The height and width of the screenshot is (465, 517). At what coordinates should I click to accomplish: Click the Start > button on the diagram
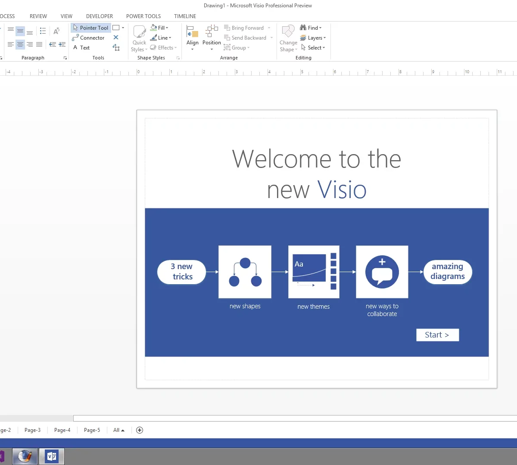[x=438, y=335]
